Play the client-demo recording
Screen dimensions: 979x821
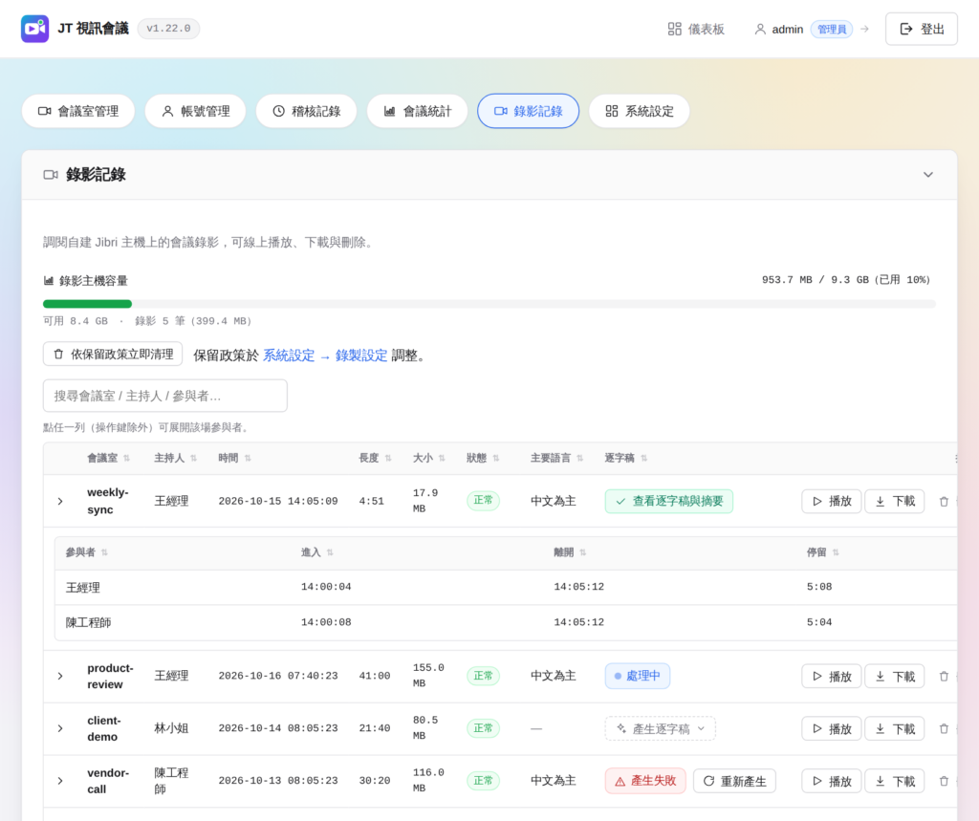tap(832, 728)
